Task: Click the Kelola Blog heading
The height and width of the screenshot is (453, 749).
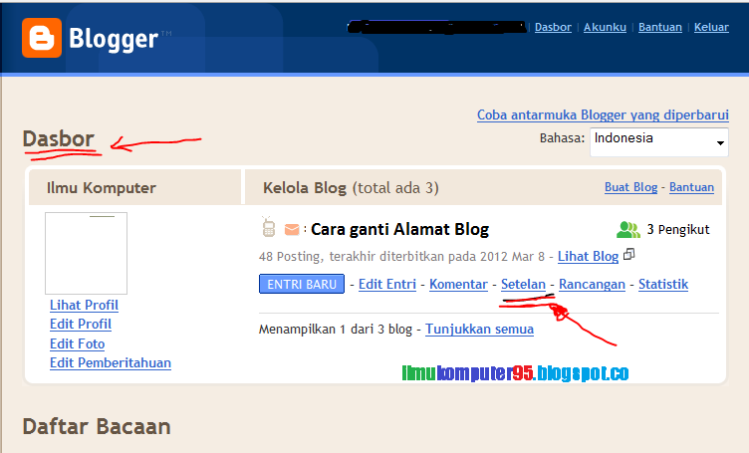Action: [305, 187]
